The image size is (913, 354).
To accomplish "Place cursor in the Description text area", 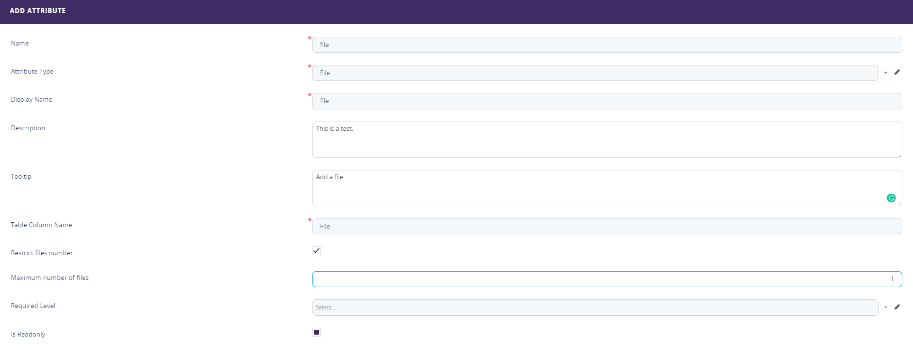I will click(x=607, y=140).
